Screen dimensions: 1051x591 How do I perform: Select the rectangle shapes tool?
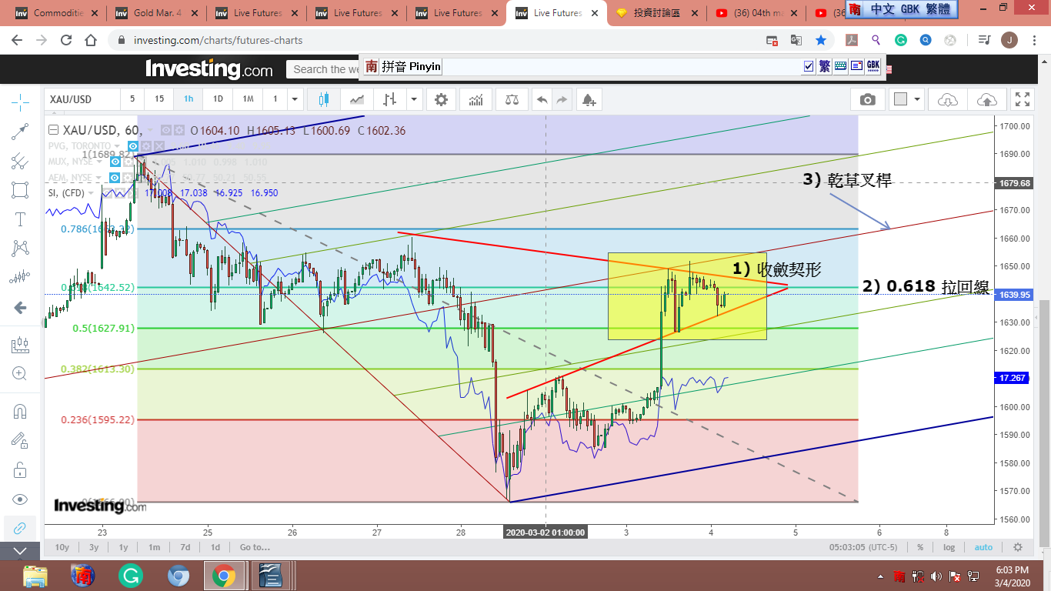20,190
